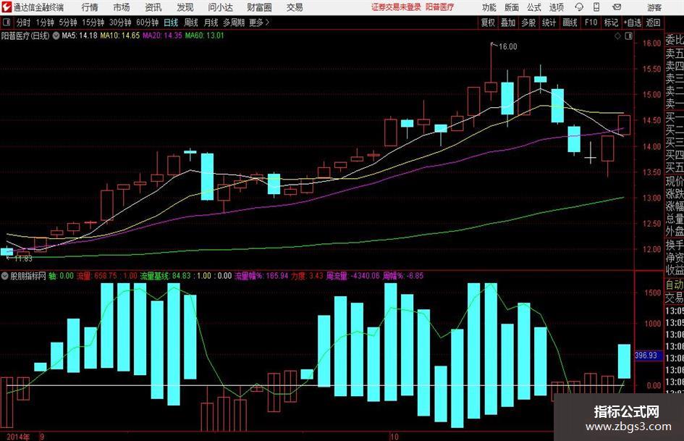
Task: Switch to the 1分钟 period tab
Action: coord(45,22)
